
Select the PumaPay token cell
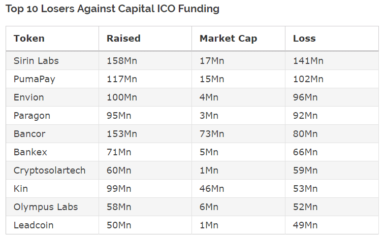pyautogui.click(x=35, y=79)
